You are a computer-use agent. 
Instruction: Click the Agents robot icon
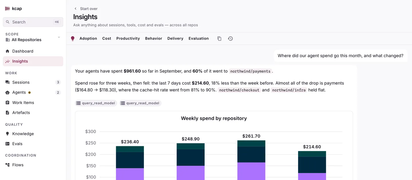point(7,92)
